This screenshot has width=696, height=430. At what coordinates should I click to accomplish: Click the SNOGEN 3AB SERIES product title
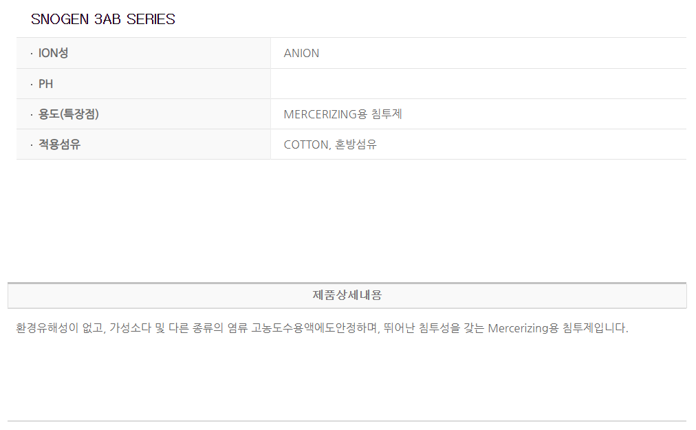coord(103,19)
